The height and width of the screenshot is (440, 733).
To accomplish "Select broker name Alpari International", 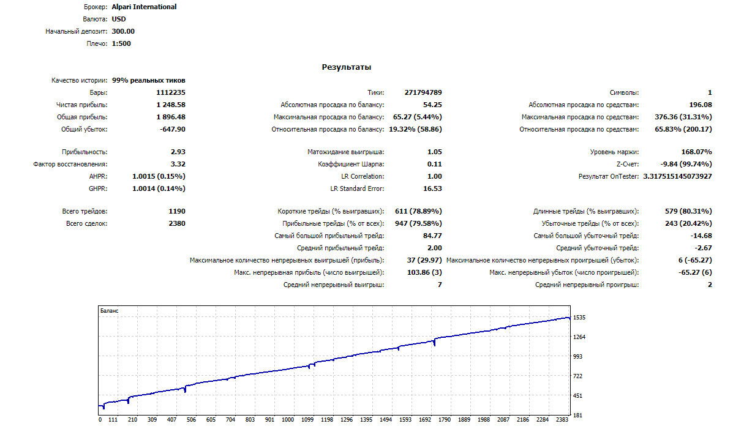I will coord(144,7).
